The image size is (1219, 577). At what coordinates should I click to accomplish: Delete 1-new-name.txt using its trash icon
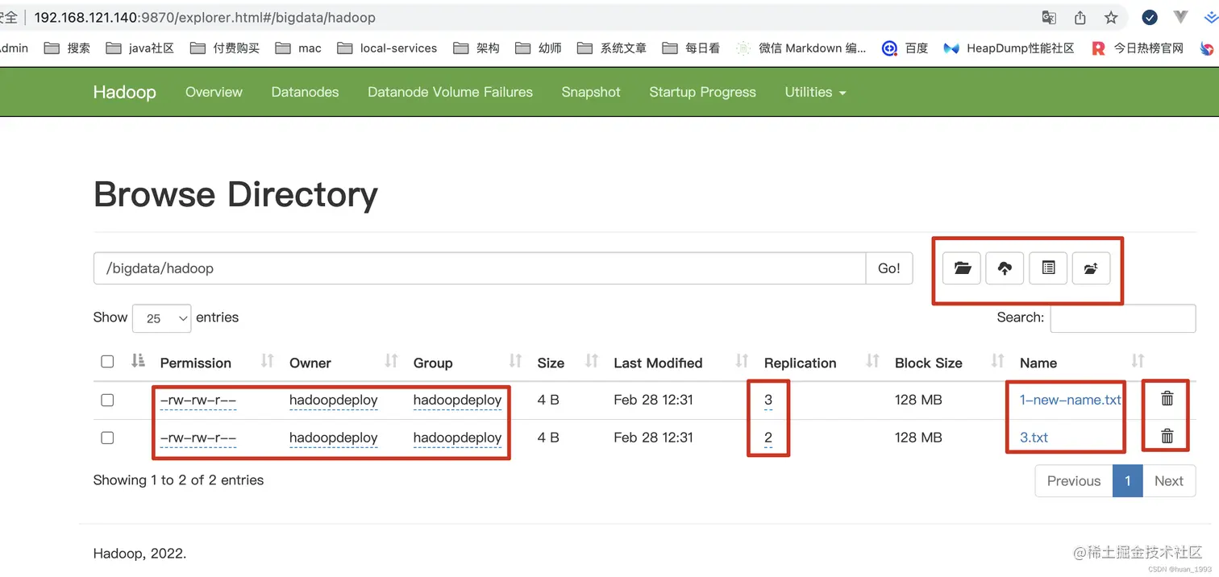click(1167, 398)
